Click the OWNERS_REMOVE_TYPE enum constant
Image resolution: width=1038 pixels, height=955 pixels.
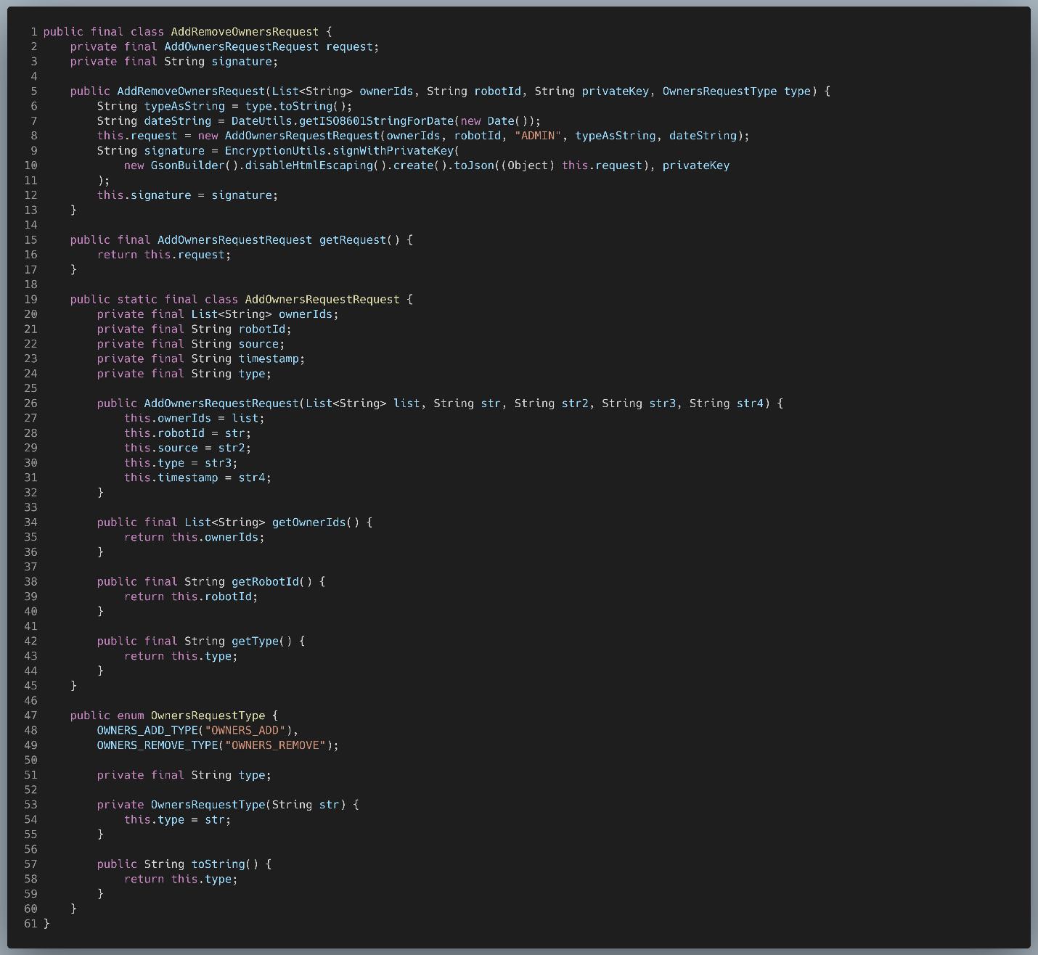point(158,745)
